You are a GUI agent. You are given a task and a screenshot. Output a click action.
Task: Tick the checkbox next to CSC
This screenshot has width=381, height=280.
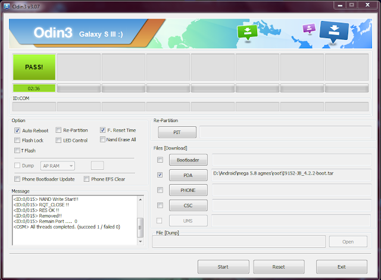(x=160, y=206)
